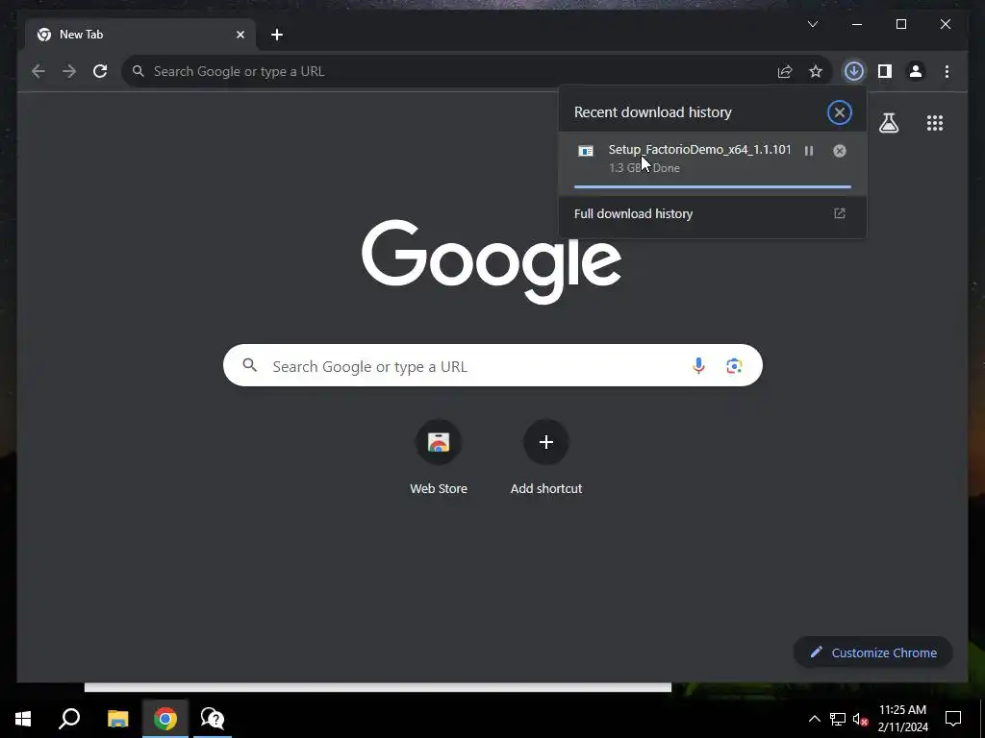Click the muted volume tray icon

tap(860, 719)
